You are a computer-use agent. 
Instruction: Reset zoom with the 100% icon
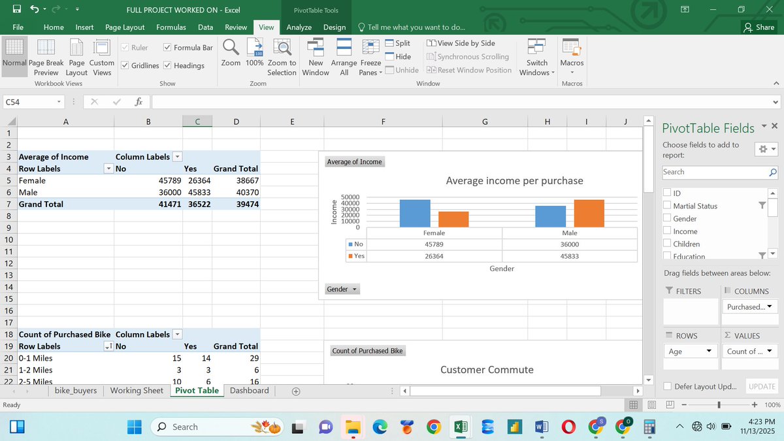click(x=254, y=56)
